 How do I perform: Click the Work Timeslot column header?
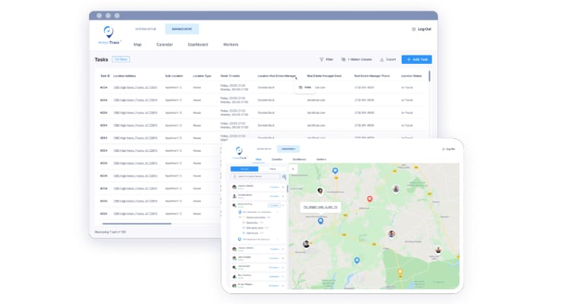pos(231,76)
